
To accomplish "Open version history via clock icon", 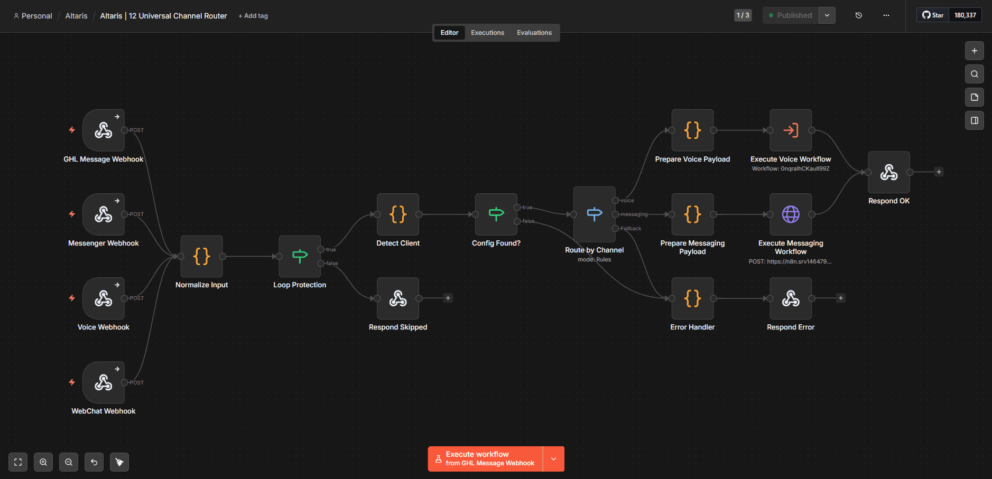I will 858,15.
